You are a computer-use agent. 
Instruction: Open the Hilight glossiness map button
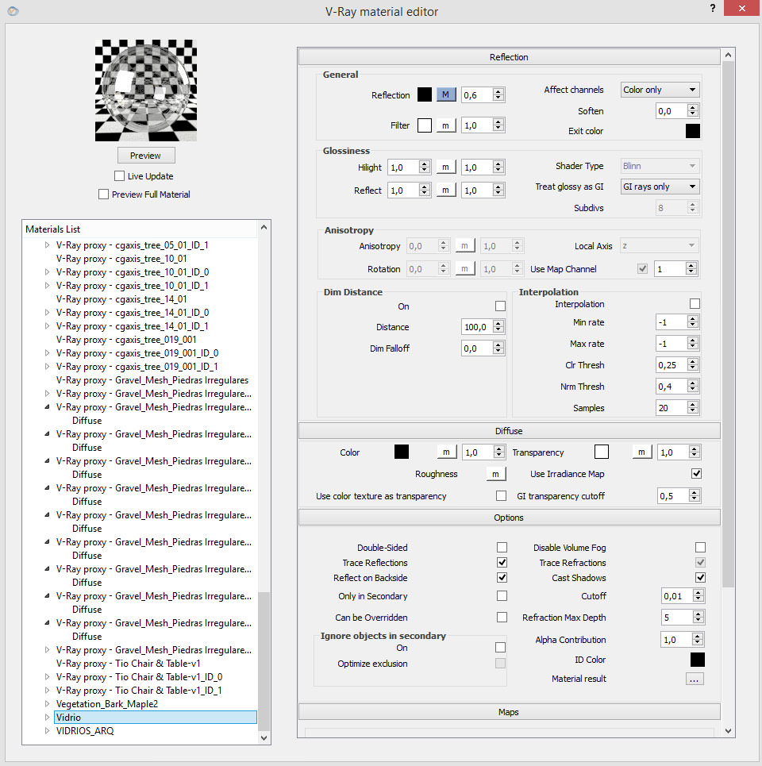445,167
